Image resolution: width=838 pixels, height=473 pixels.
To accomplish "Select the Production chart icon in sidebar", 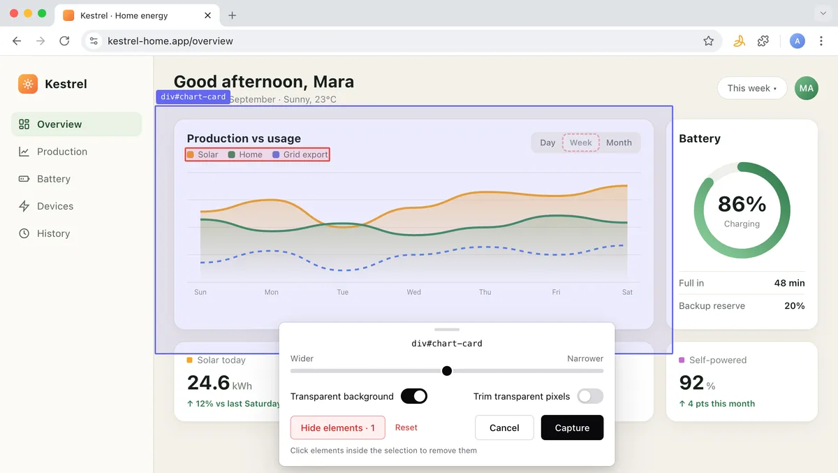I will point(24,152).
